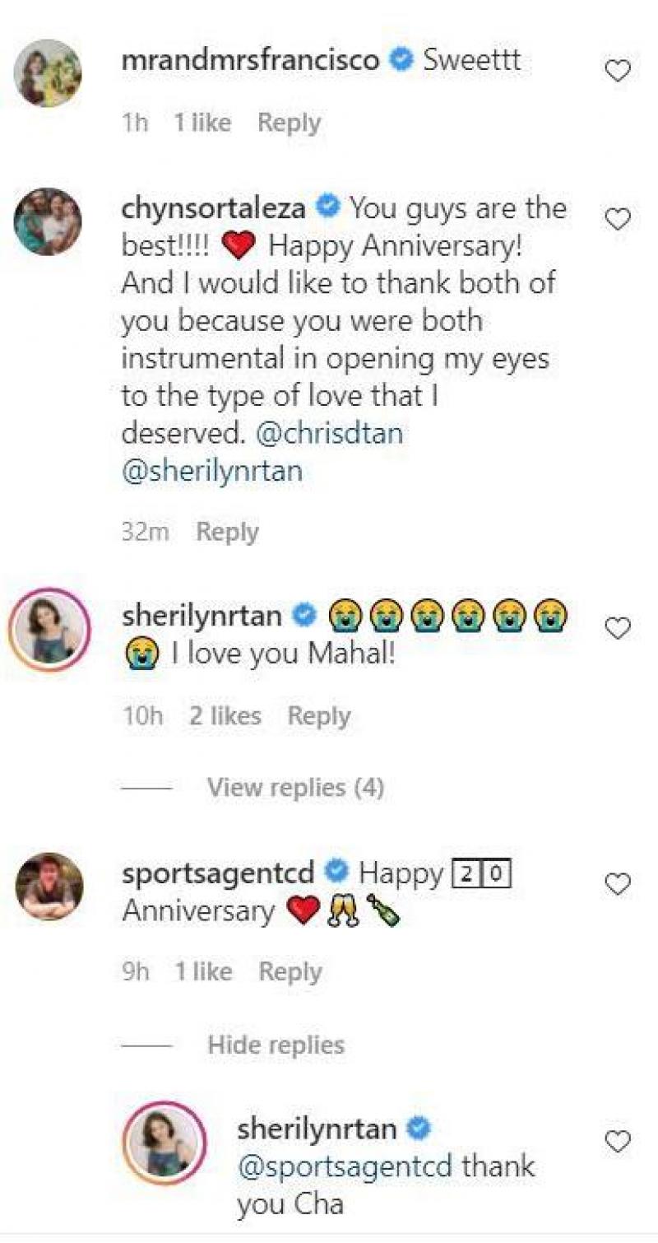Collapse thread with Hide replies

coord(276,1045)
